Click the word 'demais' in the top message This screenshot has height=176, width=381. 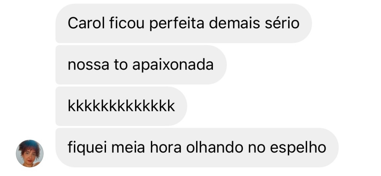pyautogui.click(x=235, y=23)
